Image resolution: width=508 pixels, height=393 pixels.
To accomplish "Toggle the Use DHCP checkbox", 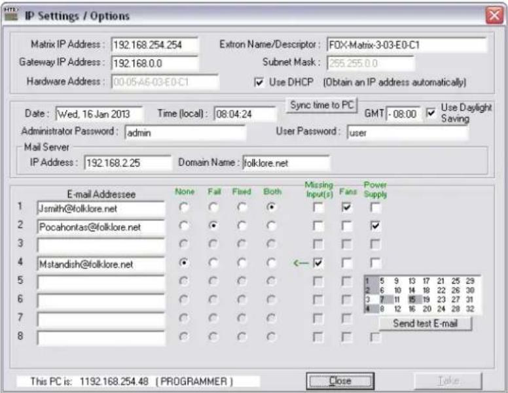I will pyautogui.click(x=259, y=82).
